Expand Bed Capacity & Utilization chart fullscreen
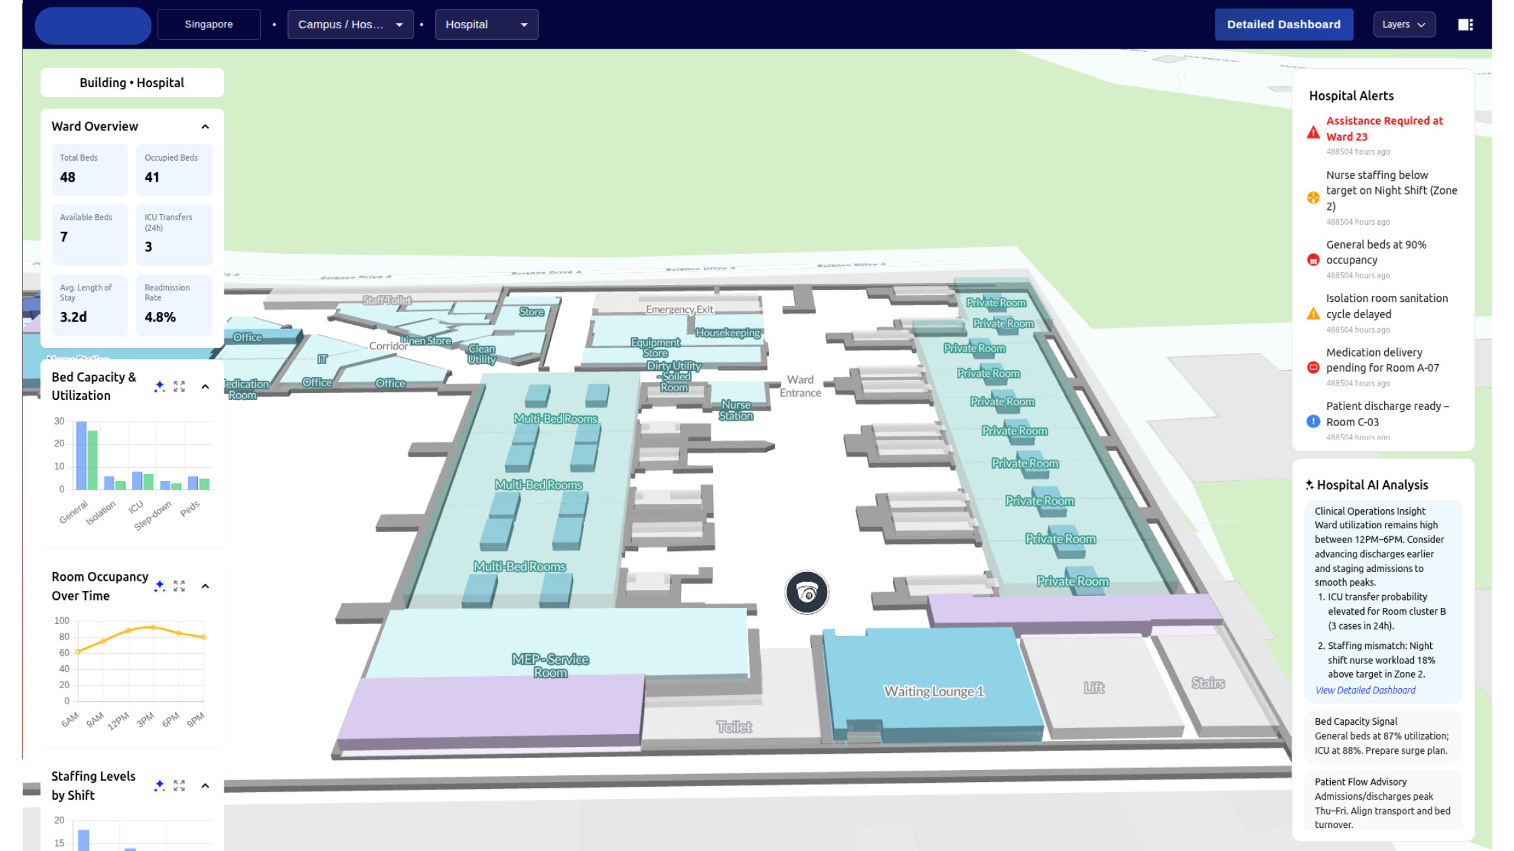The width and height of the screenshot is (1514, 851). coord(179,386)
